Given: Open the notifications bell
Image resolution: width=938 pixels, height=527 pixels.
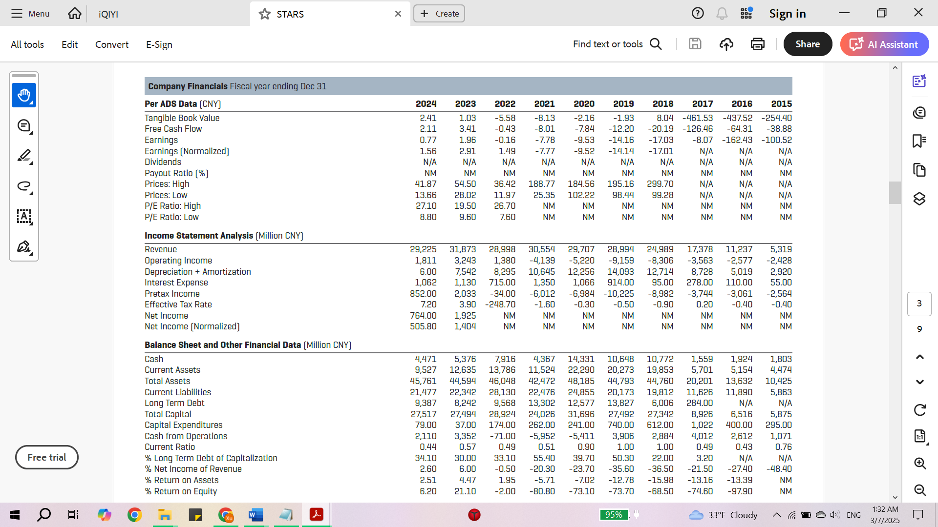Looking at the screenshot, I should 722,14.
